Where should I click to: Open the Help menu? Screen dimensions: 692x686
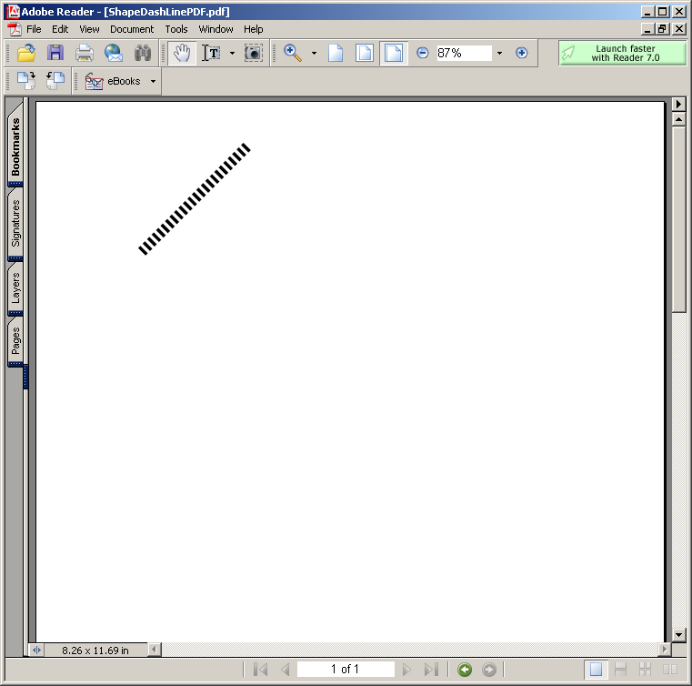click(254, 30)
